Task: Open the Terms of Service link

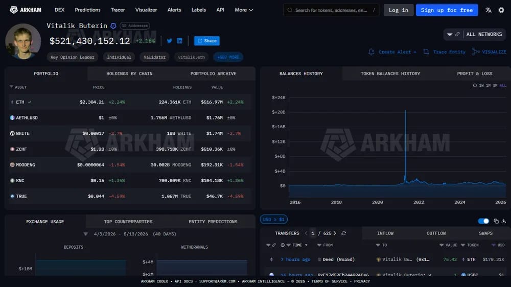Action: click(x=329, y=281)
